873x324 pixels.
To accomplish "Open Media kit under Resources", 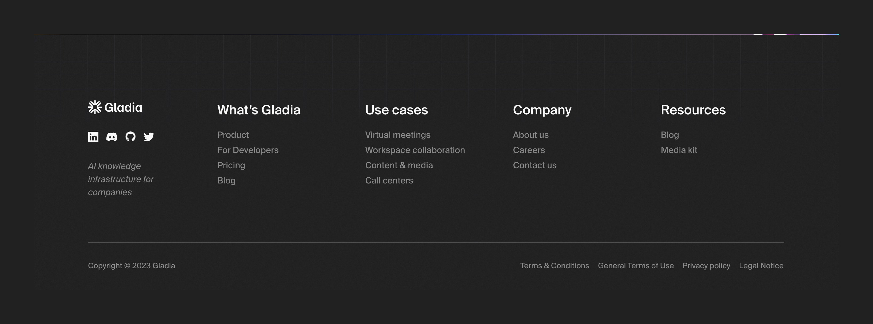I will point(679,150).
